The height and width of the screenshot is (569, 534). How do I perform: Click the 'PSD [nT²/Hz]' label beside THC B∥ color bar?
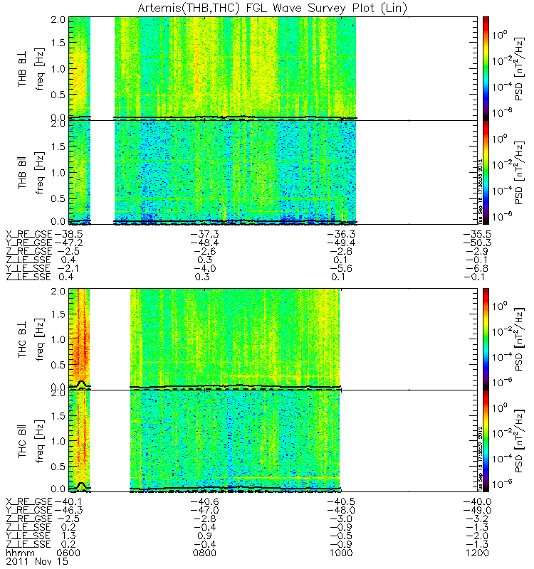(519, 441)
